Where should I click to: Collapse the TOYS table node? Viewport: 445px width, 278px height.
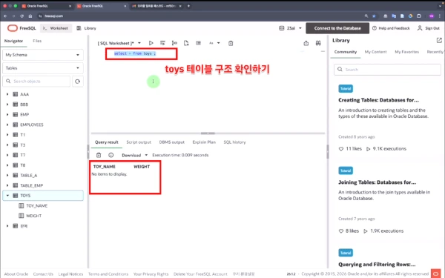(7, 196)
